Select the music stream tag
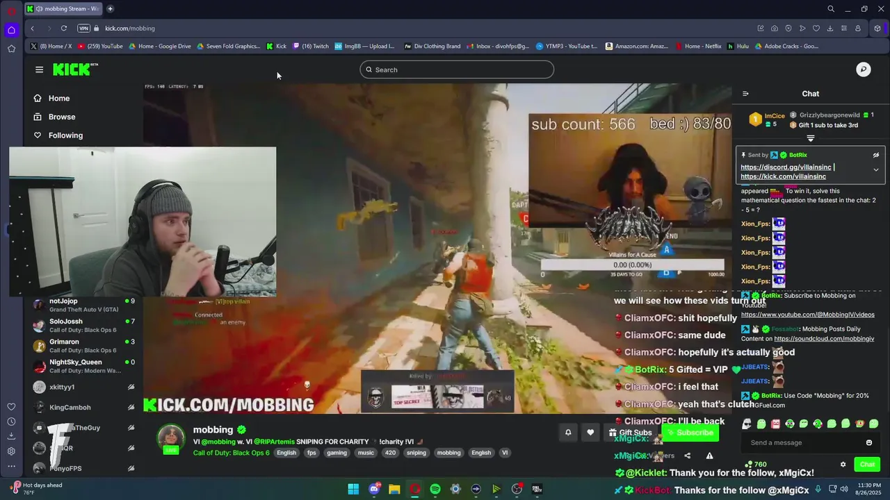This screenshot has width=890, height=500. tap(366, 453)
